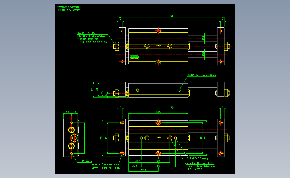Select the '2-M8x1.0px25L' callout text

pos(87,33)
